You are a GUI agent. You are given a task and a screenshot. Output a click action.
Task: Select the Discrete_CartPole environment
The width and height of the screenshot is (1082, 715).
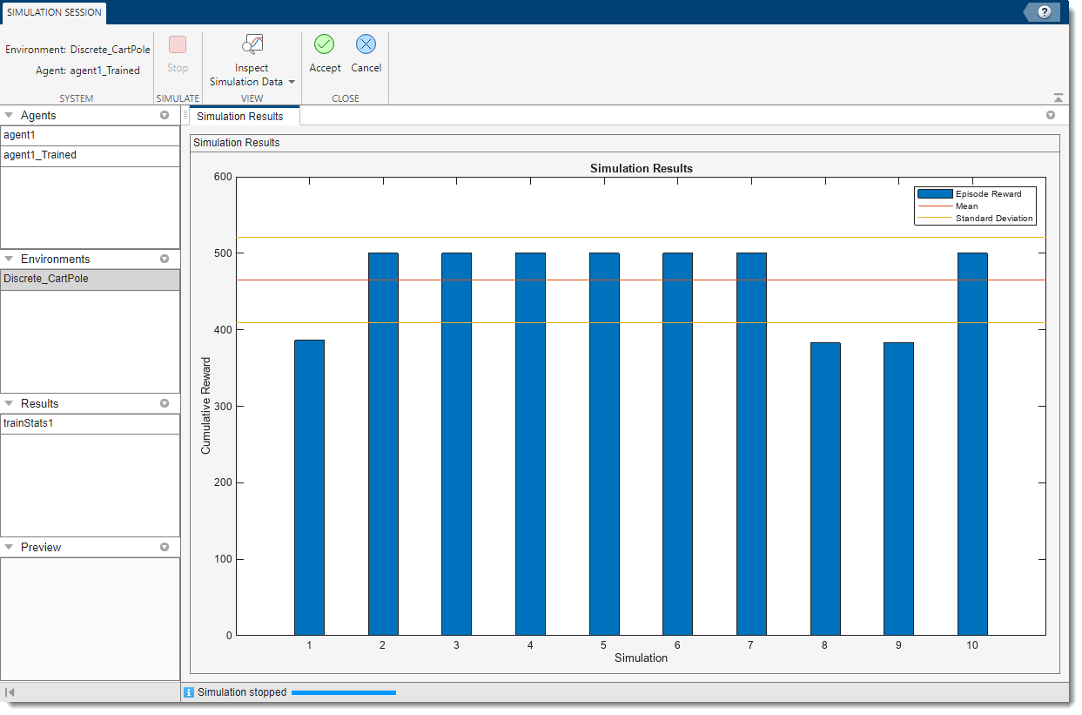48,279
